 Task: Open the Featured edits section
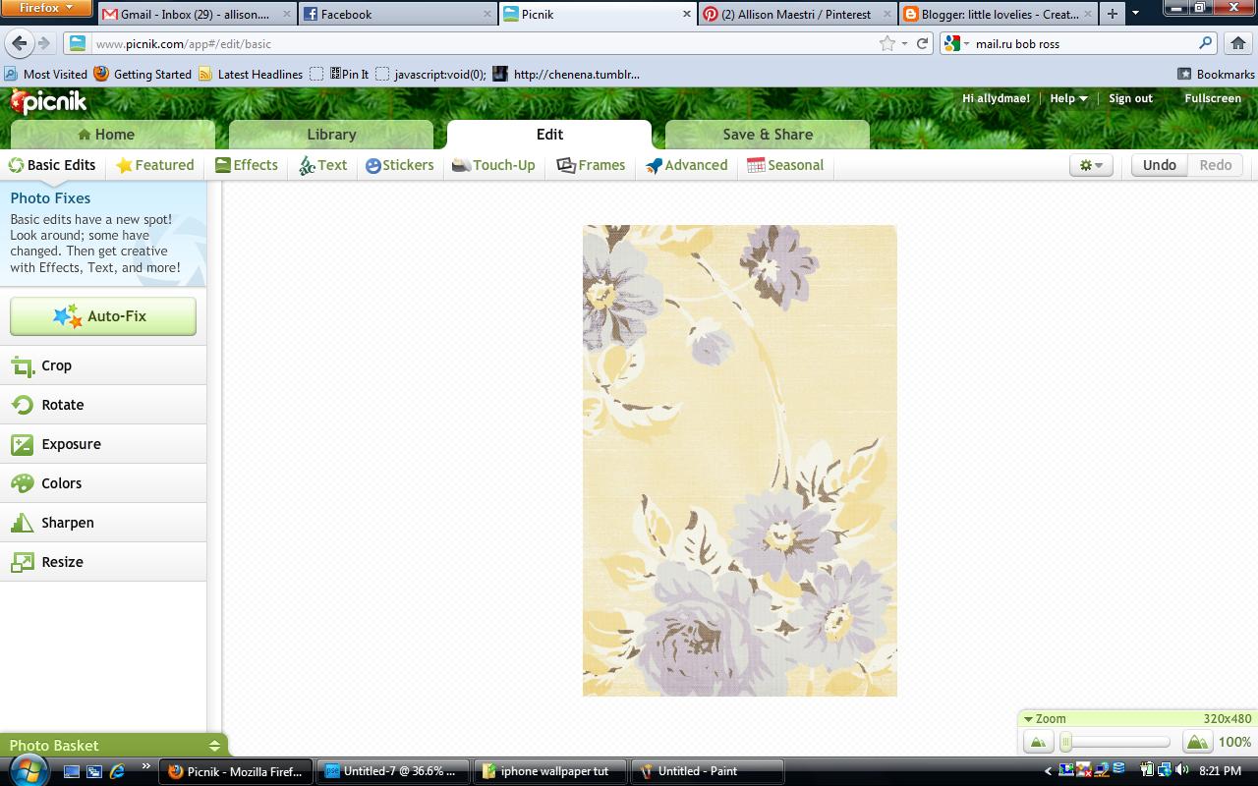[x=155, y=165]
